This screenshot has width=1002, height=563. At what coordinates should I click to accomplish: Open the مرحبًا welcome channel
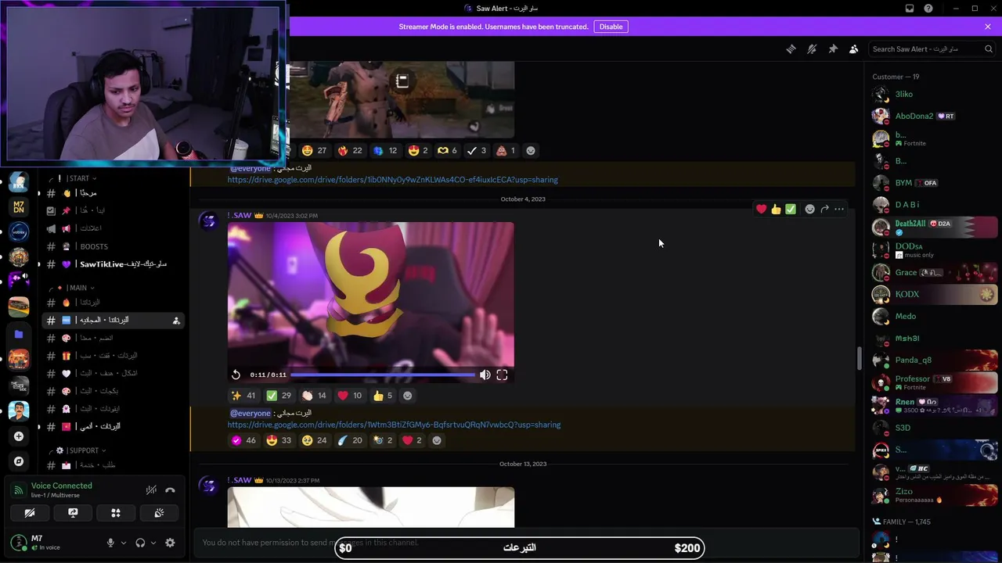(x=114, y=193)
